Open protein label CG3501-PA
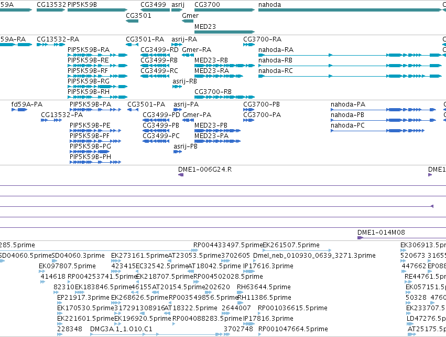 146,104
